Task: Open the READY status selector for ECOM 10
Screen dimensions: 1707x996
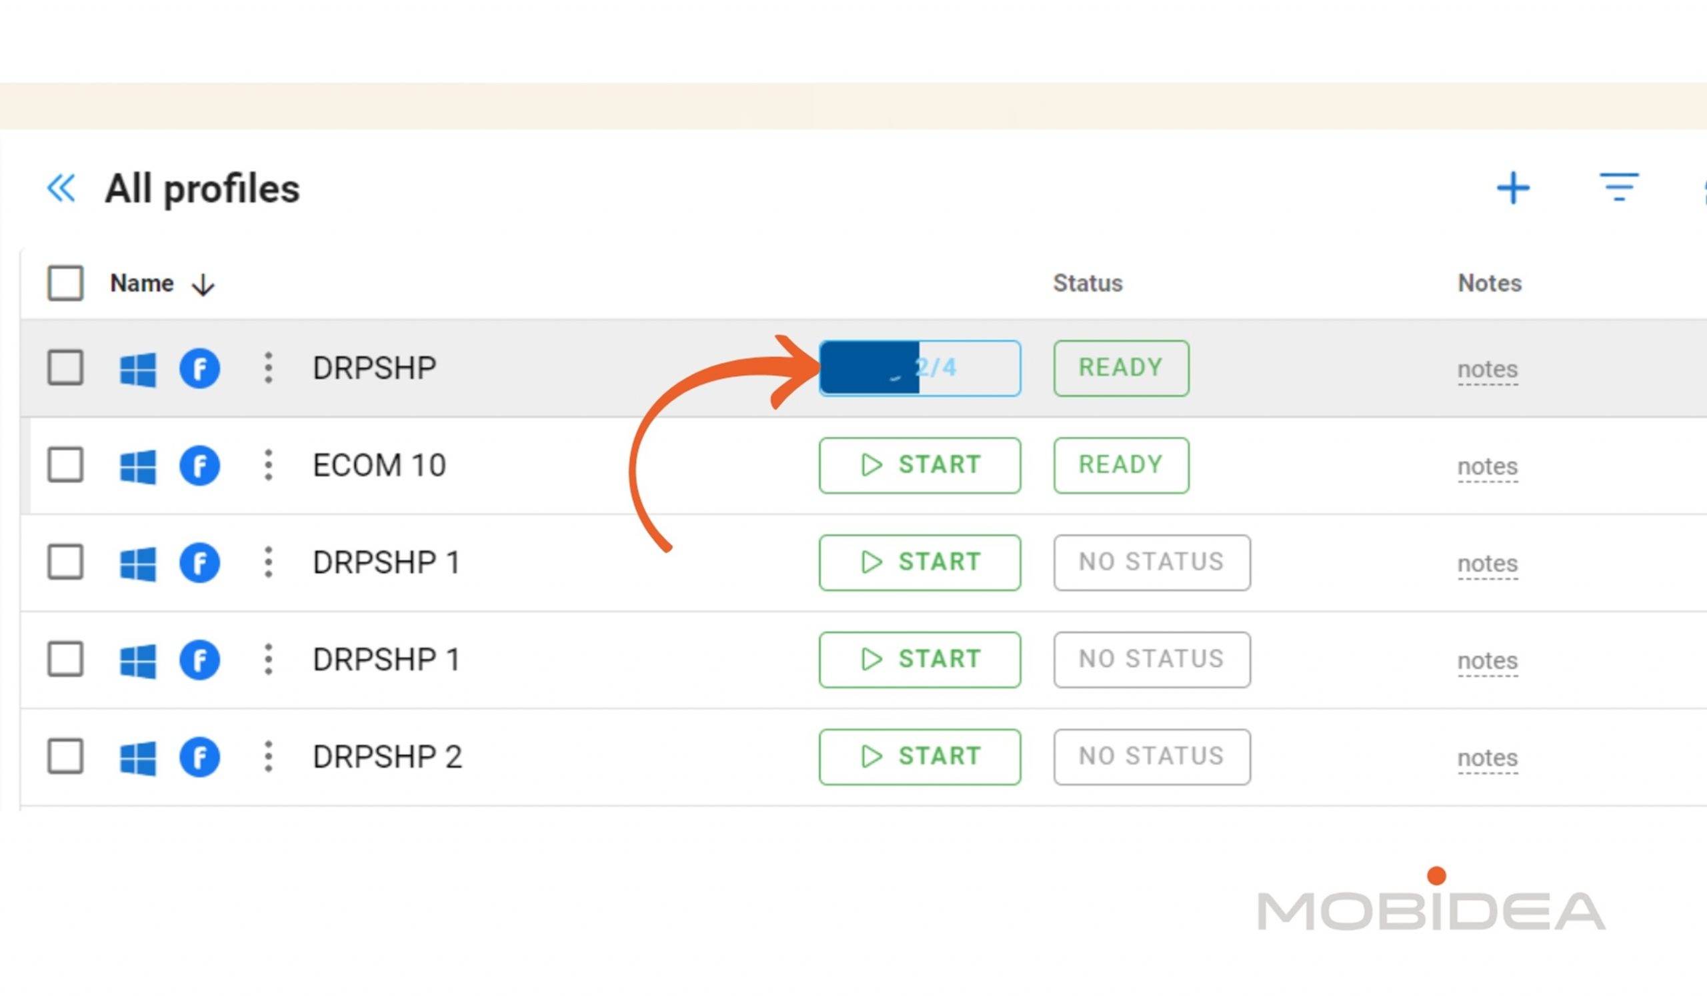Action: click(1121, 466)
